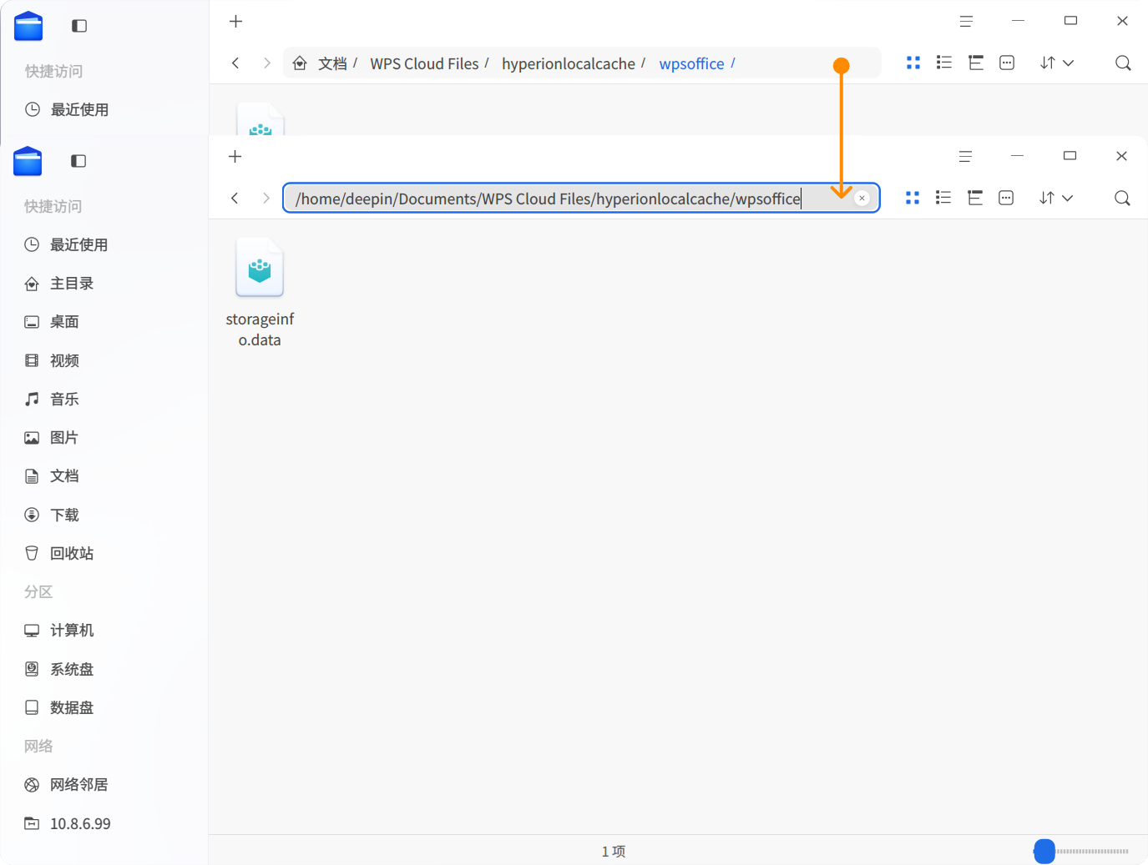Switch front window to icon grid view
1148x865 pixels.
point(913,198)
